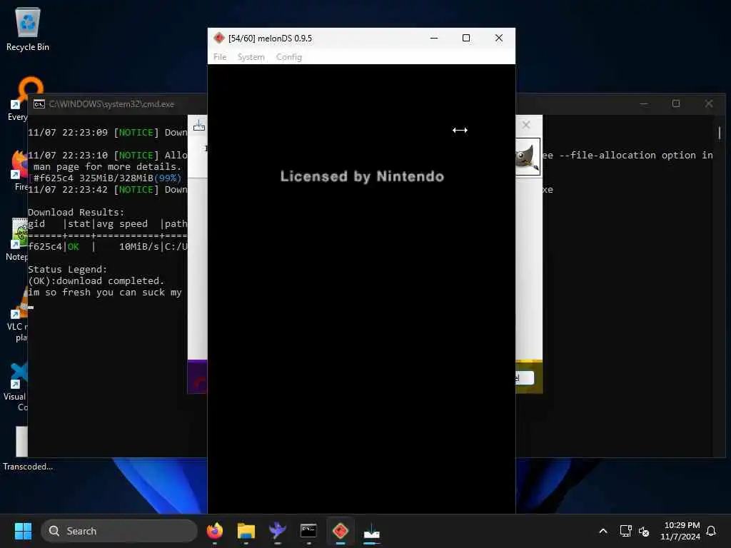Maximize the cmd.exe window
The image size is (731, 548).
pyautogui.click(x=676, y=104)
